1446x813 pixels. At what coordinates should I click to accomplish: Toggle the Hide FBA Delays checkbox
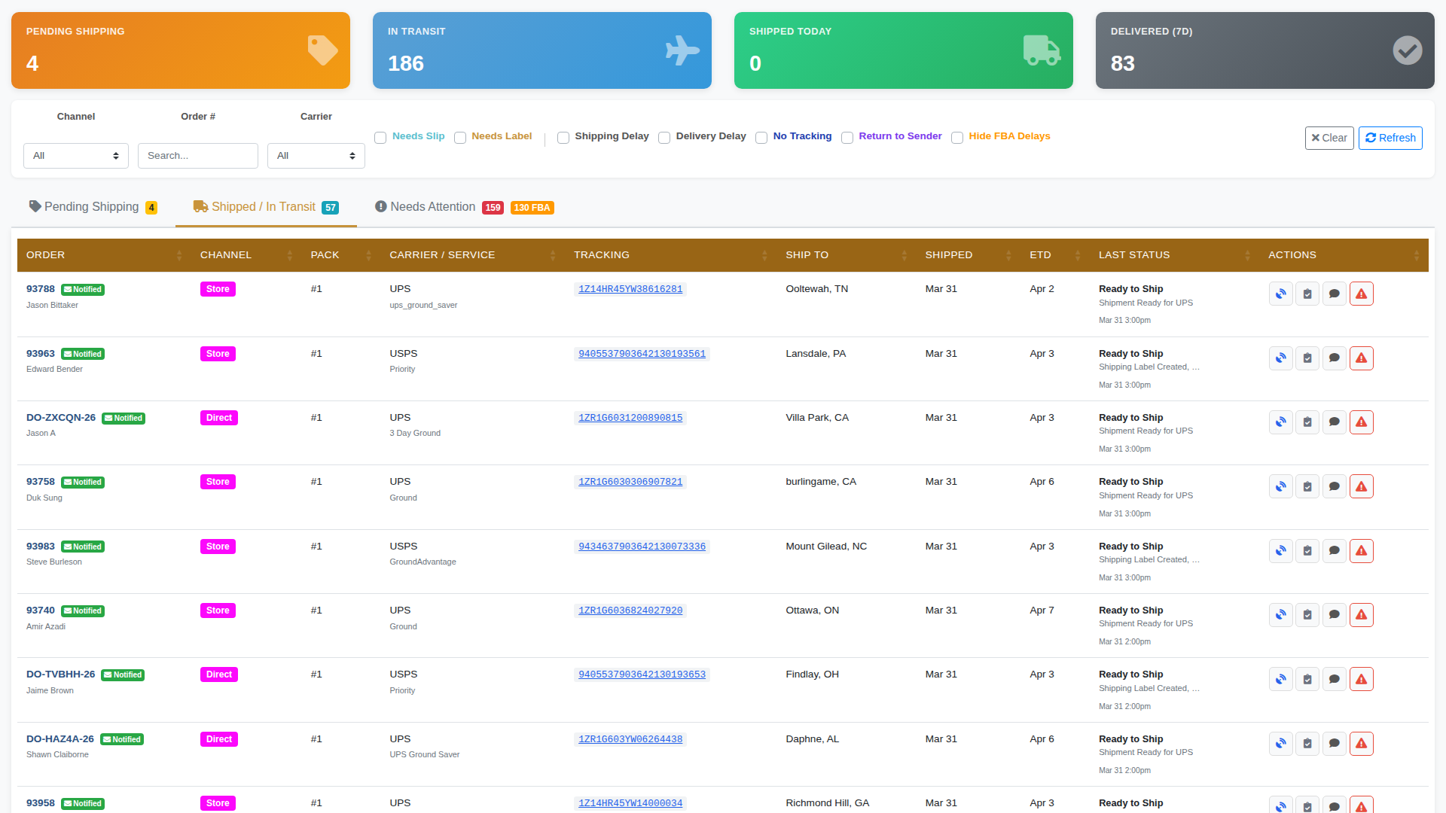tap(956, 138)
